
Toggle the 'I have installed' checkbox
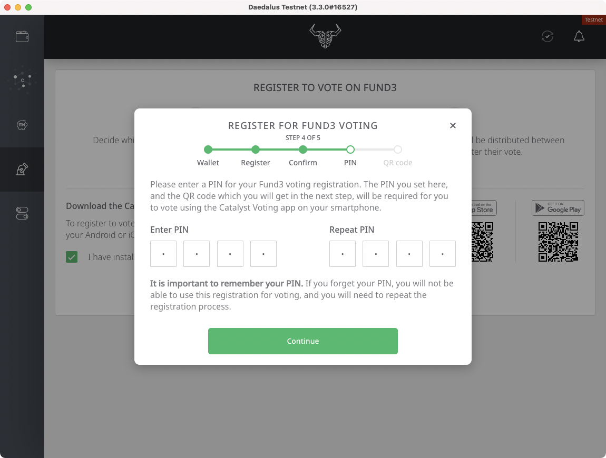72,257
